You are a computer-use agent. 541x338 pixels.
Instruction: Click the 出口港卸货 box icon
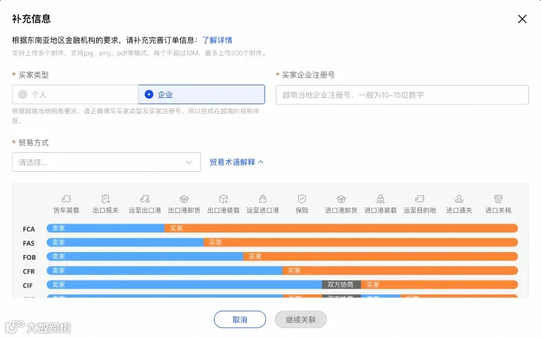tap(184, 199)
